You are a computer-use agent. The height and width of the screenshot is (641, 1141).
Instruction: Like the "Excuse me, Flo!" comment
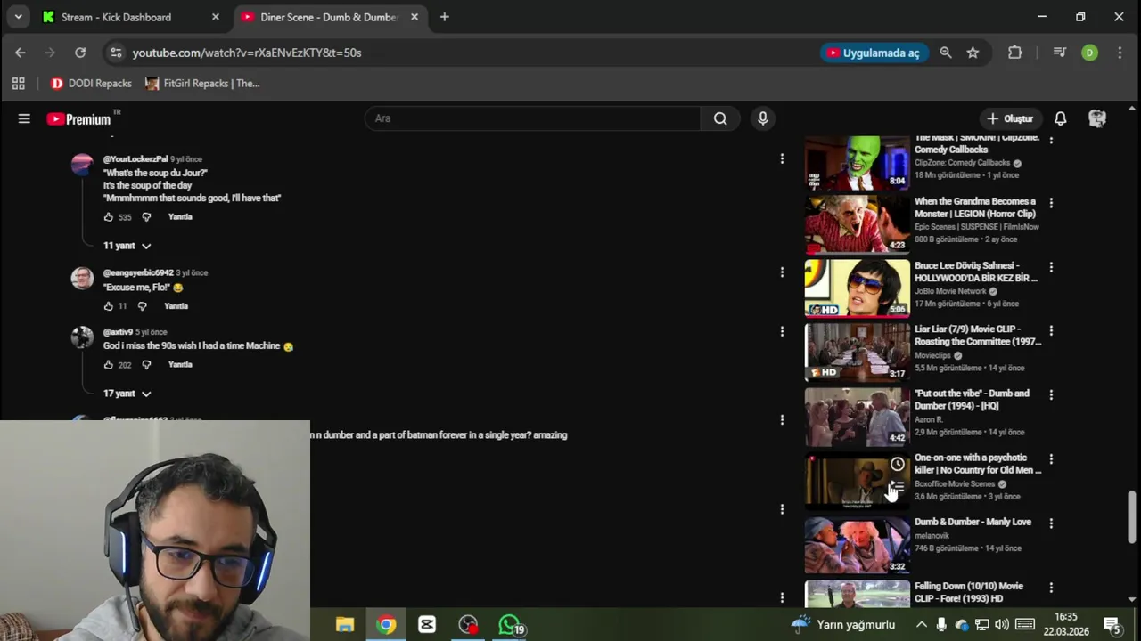[x=109, y=306]
